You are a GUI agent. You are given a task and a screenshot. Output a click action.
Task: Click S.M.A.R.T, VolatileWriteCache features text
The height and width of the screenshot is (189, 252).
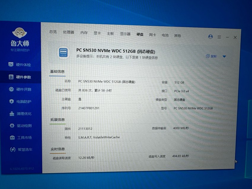pyautogui.click(x=99, y=137)
